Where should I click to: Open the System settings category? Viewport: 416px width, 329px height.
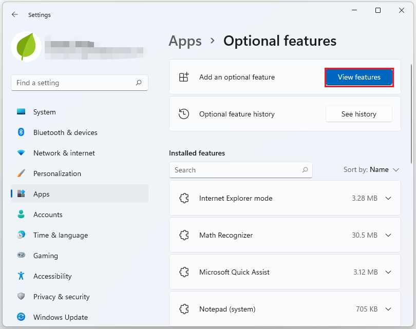tap(44, 112)
